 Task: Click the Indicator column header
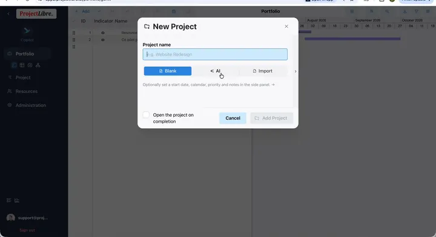[x=104, y=21]
